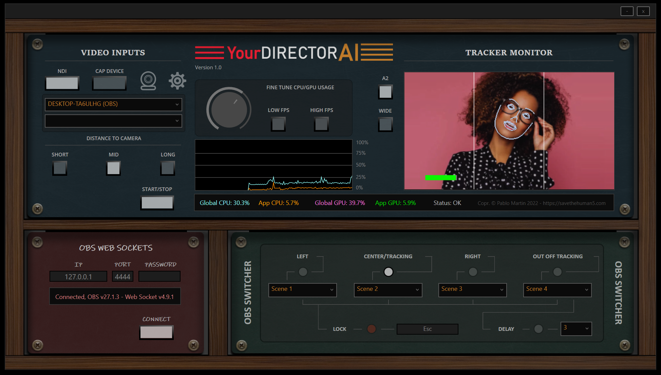This screenshot has width=661, height=375.
Task: Open the savethehuman5.com copyright link
Action: click(542, 203)
